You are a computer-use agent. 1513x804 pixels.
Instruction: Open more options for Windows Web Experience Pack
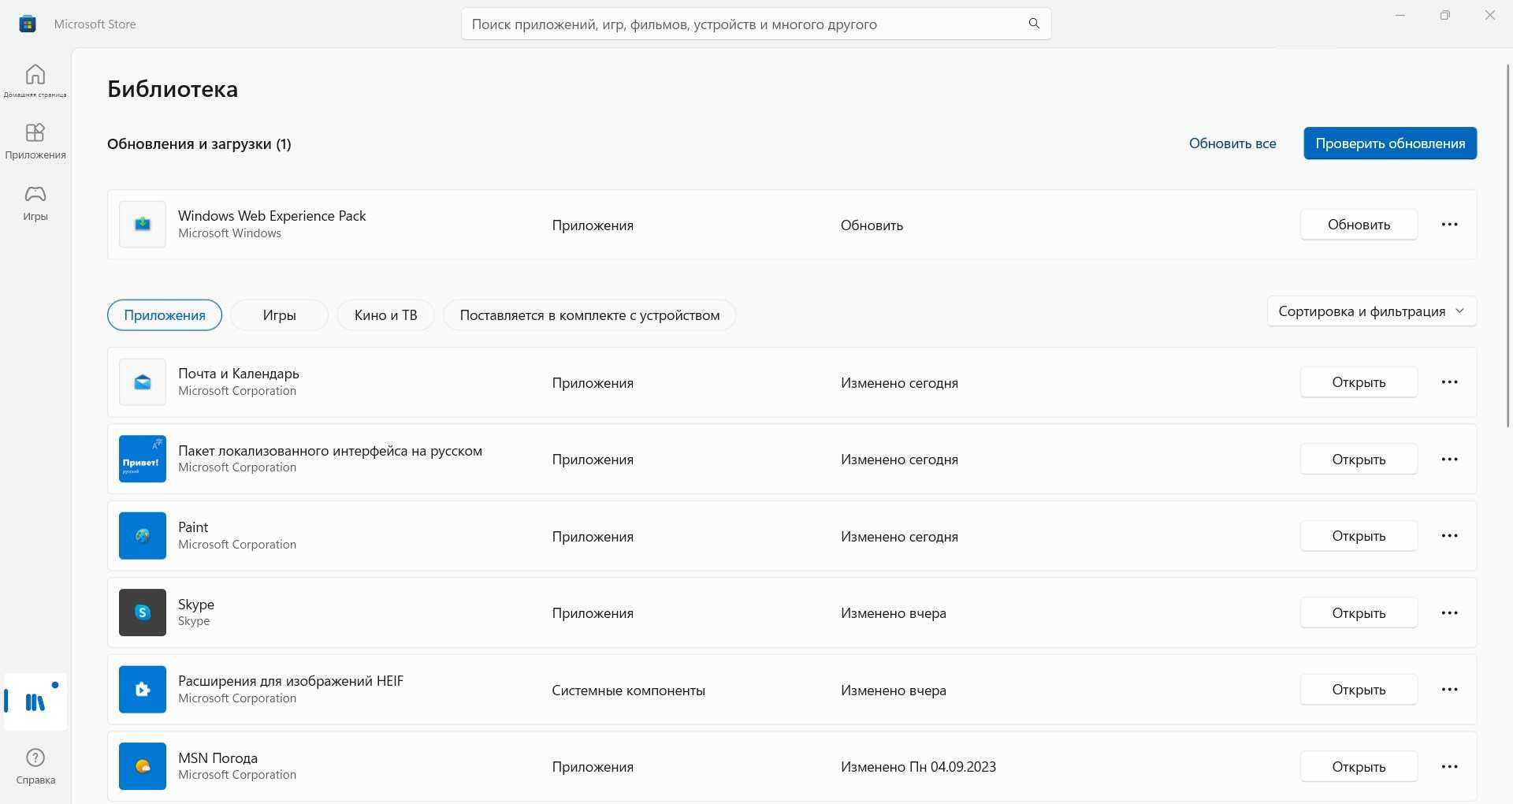[1449, 225]
